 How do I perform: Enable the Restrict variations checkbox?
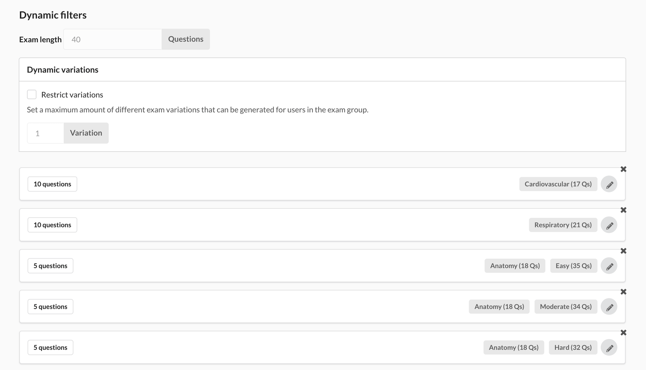coord(32,94)
